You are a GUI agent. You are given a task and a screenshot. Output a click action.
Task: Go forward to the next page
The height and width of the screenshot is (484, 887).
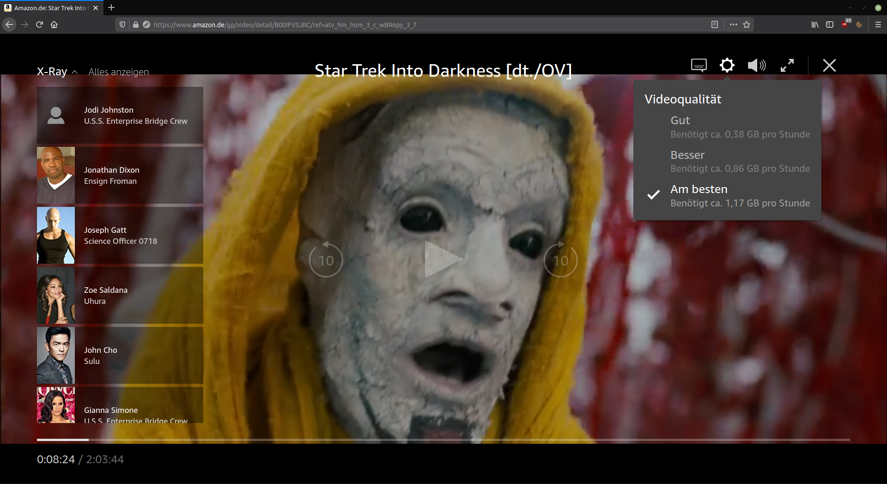pos(24,24)
